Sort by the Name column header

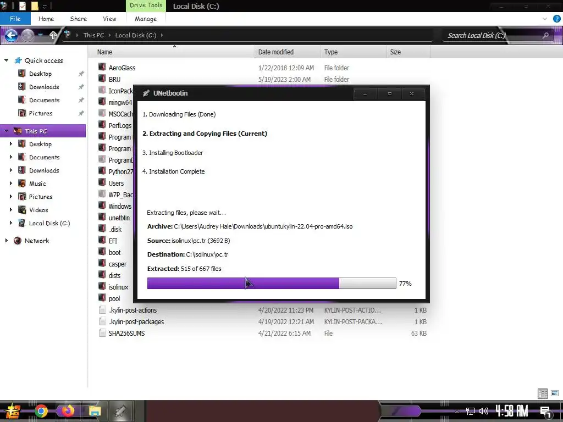pos(172,52)
